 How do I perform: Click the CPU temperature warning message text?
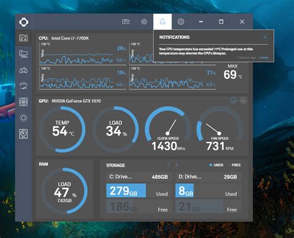tap(206, 51)
